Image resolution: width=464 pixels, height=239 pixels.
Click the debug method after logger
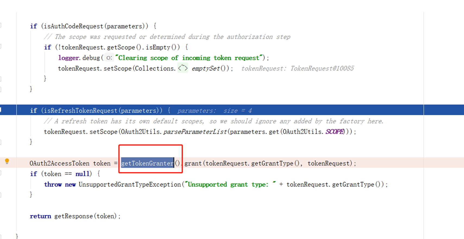[x=91, y=58]
